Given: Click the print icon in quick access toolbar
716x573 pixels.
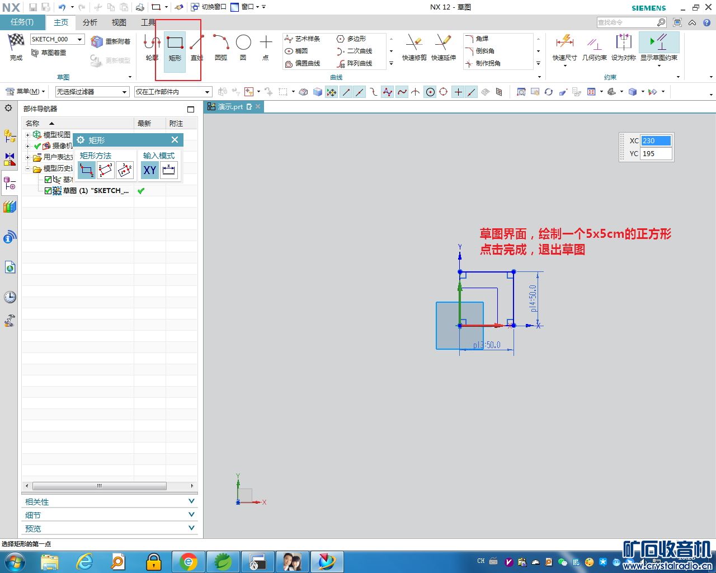Looking at the screenshot, I should tap(140, 7).
